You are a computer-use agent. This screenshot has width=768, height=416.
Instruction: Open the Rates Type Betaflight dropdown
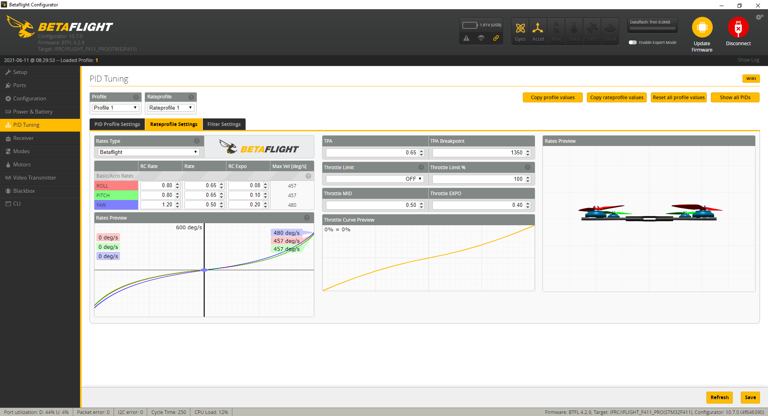[x=149, y=152]
